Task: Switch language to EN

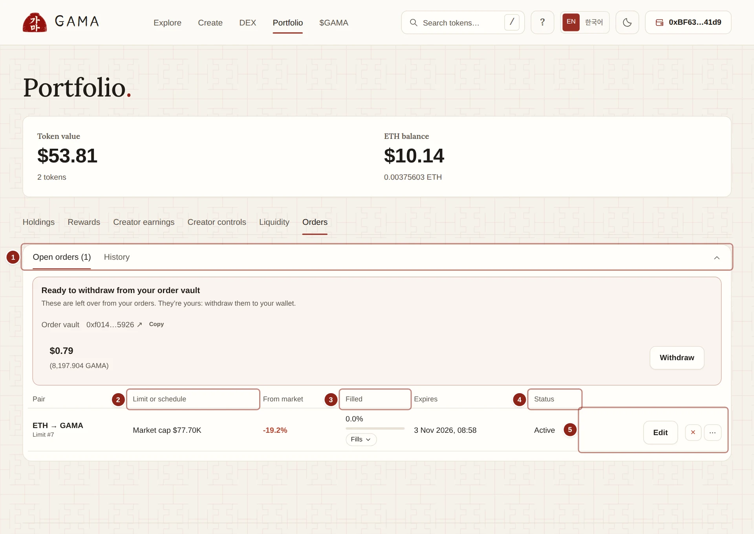Action: click(x=571, y=22)
